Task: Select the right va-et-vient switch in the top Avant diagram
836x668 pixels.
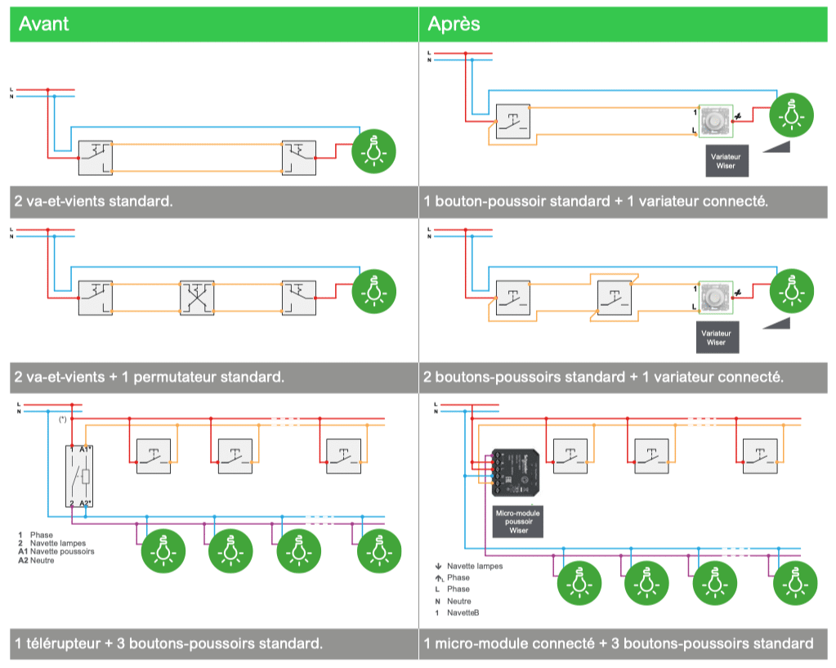Action: point(298,158)
